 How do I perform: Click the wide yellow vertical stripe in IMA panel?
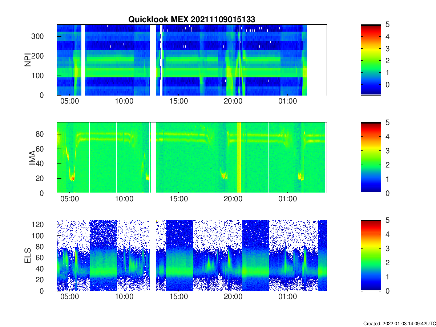tap(239, 158)
